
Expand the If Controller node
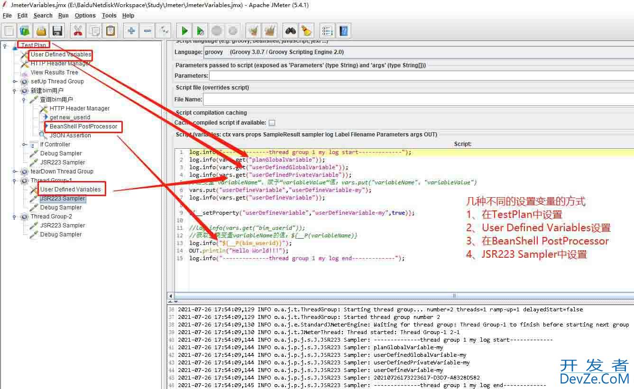click(x=24, y=145)
